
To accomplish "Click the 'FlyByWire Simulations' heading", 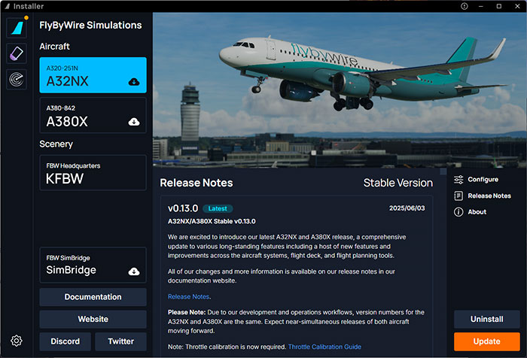I will tap(90, 25).
